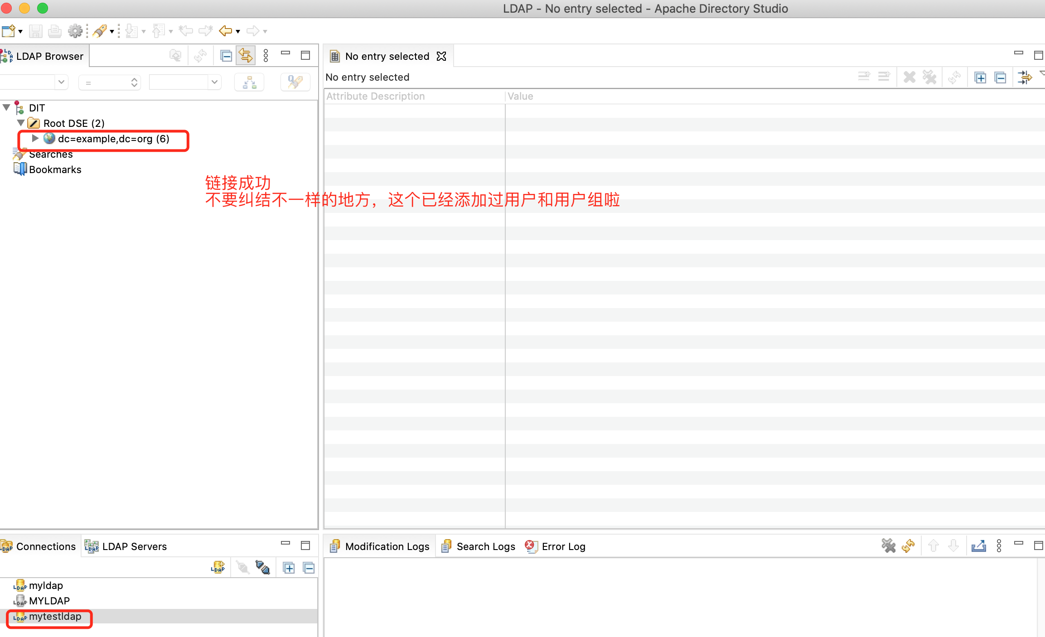Collapse all entries in the LDAP Browser tree
The image size is (1045, 637).
click(x=226, y=55)
